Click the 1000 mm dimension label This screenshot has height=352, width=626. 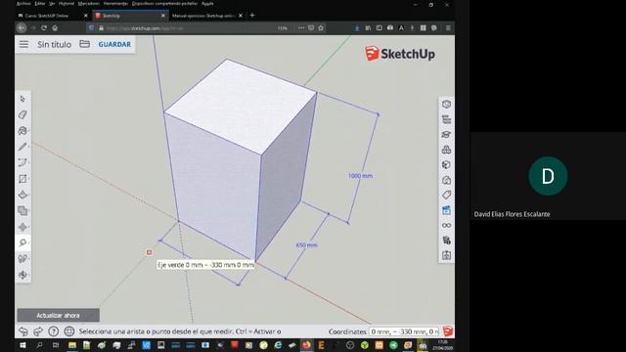pyautogui.click(x=360, y=176)
